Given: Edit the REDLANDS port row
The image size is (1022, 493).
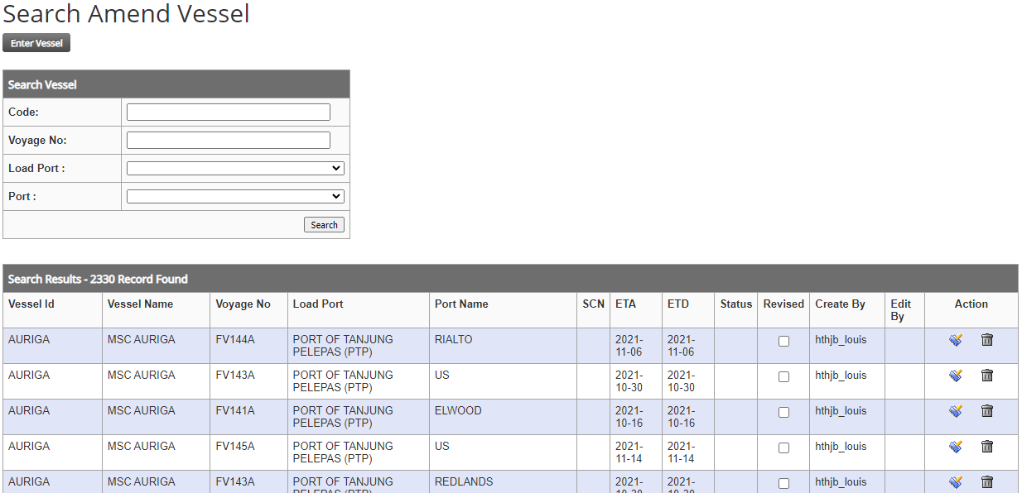Looking at the screenshot, I should [x=955, y=482].
